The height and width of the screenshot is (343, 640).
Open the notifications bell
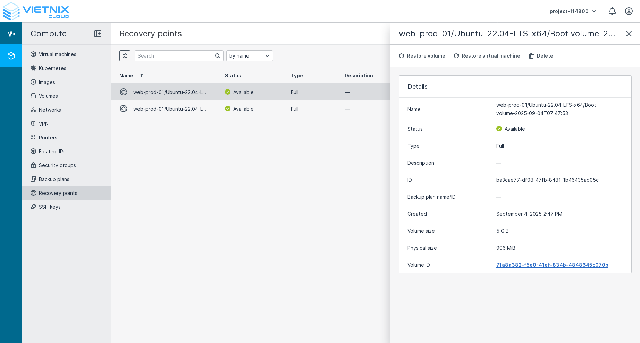coord(612,11)
